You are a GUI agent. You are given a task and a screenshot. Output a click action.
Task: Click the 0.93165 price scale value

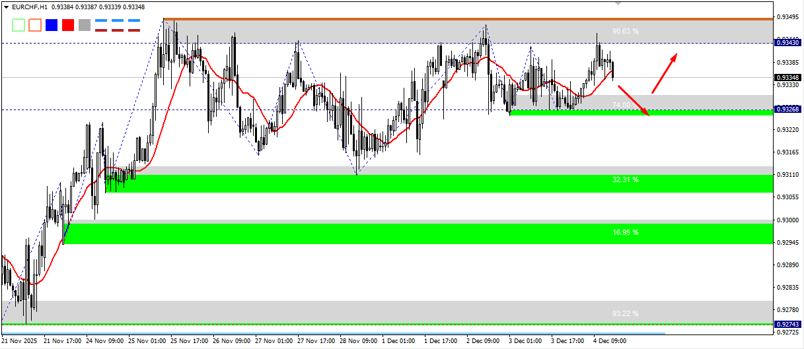[787, 152]
